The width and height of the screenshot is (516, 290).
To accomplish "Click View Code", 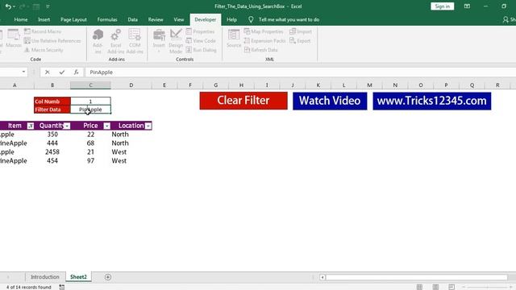I will pyautogui.click(x=201, y=40).
